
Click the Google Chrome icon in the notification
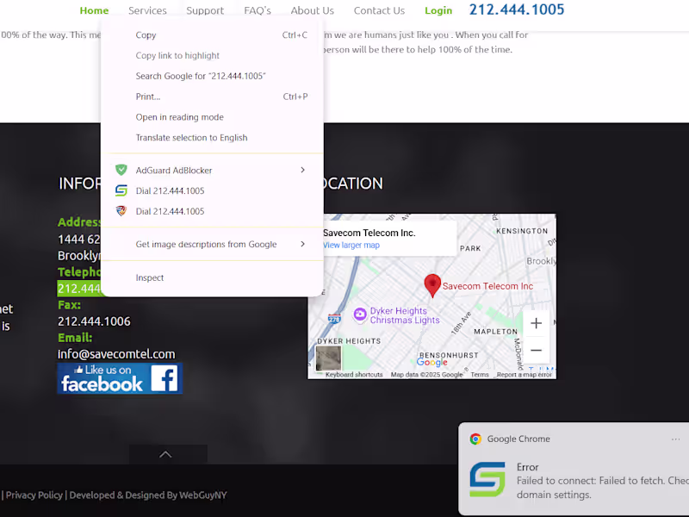(x=475, y=439)
